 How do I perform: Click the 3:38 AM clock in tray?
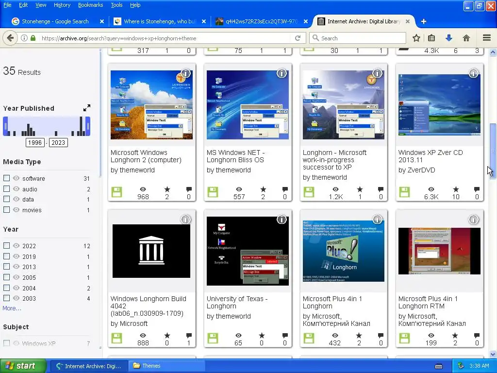click(x=479, y=366)
